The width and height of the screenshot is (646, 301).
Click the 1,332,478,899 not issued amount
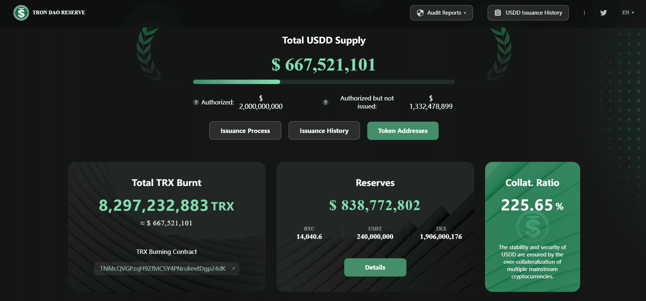(431, 106)
